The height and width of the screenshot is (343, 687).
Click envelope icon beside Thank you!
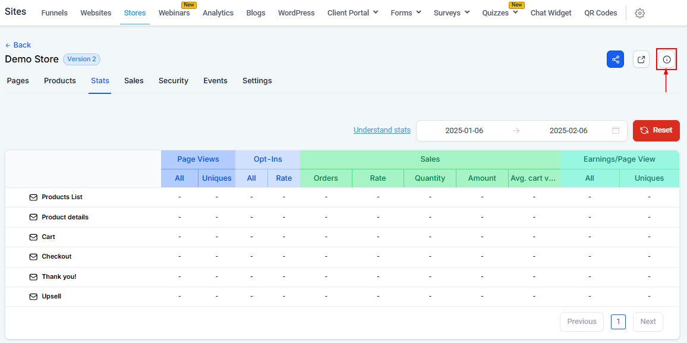coord(33,277)
